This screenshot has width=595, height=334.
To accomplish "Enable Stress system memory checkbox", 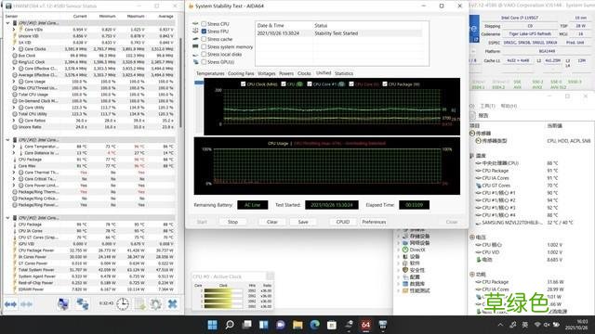I will (x=204, y=46).
